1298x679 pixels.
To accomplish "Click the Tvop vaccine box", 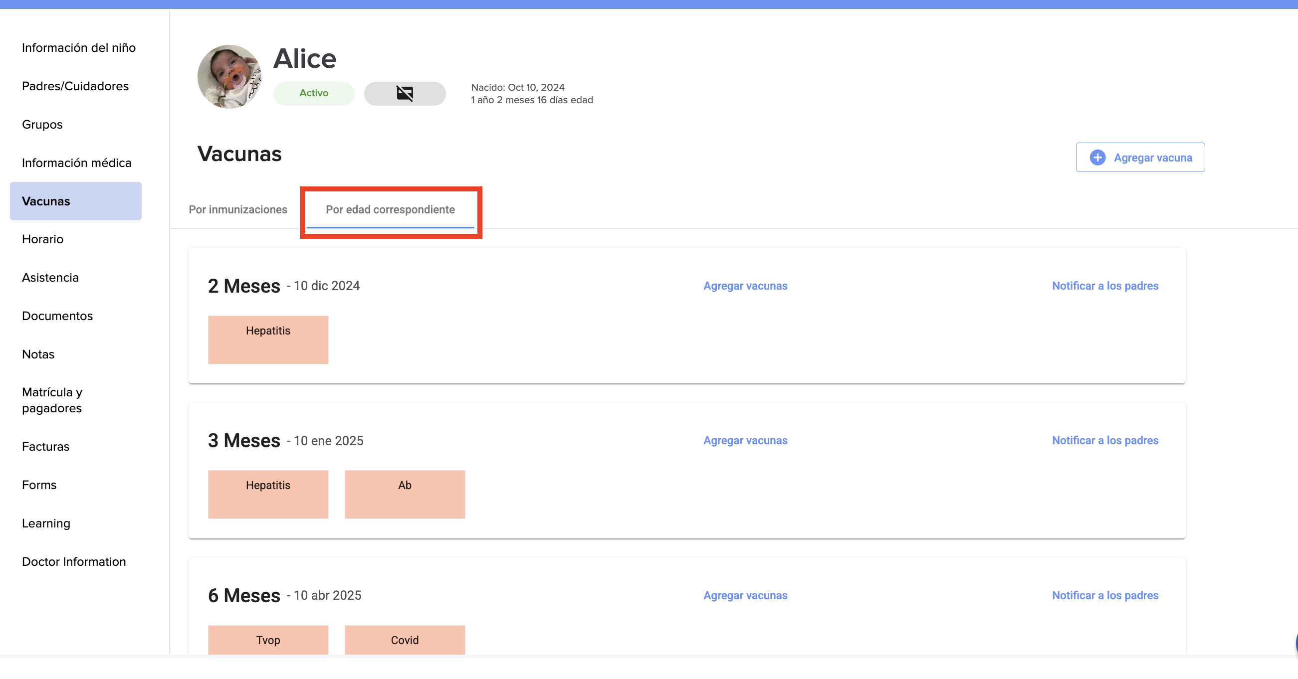I will (268, 639).
